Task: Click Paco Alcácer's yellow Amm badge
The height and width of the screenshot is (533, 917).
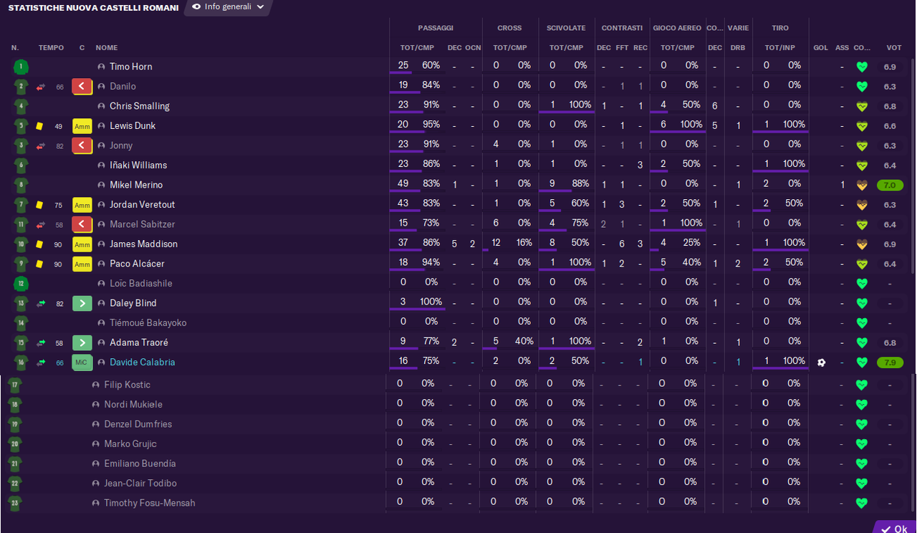Action: (x=82, y=264)
